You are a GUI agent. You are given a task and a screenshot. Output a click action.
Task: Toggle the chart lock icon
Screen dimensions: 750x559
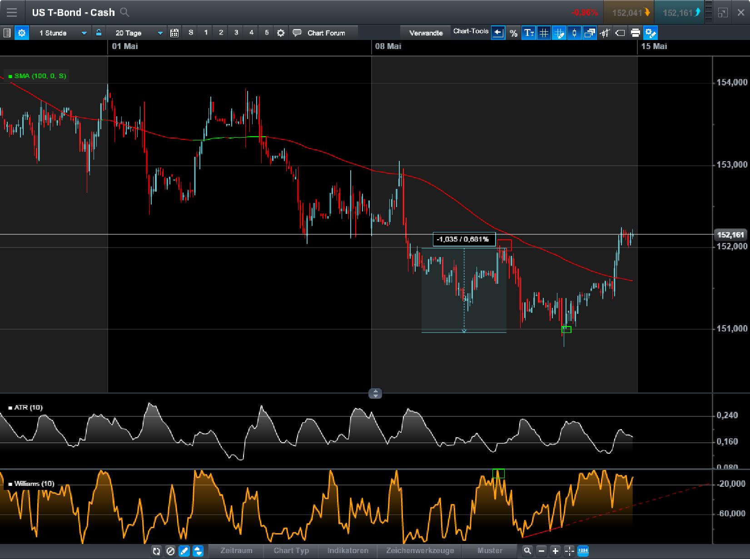99,33
